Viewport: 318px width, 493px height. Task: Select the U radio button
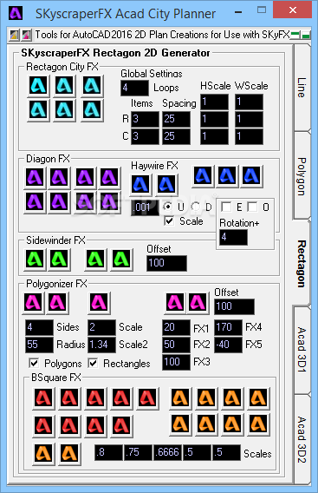pyautogui.click(x=168, y=207)
